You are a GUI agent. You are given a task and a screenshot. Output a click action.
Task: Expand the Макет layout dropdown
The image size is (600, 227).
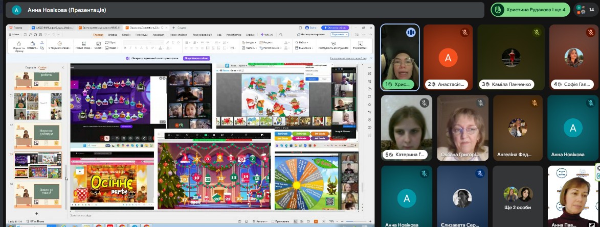point(98,48)
